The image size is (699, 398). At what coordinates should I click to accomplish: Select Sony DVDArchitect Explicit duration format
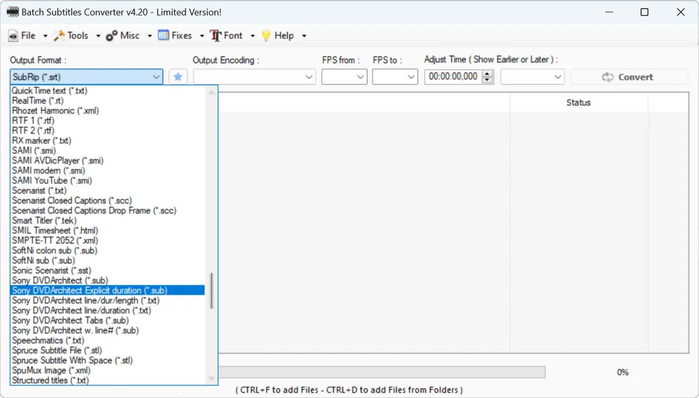[107, 290]
